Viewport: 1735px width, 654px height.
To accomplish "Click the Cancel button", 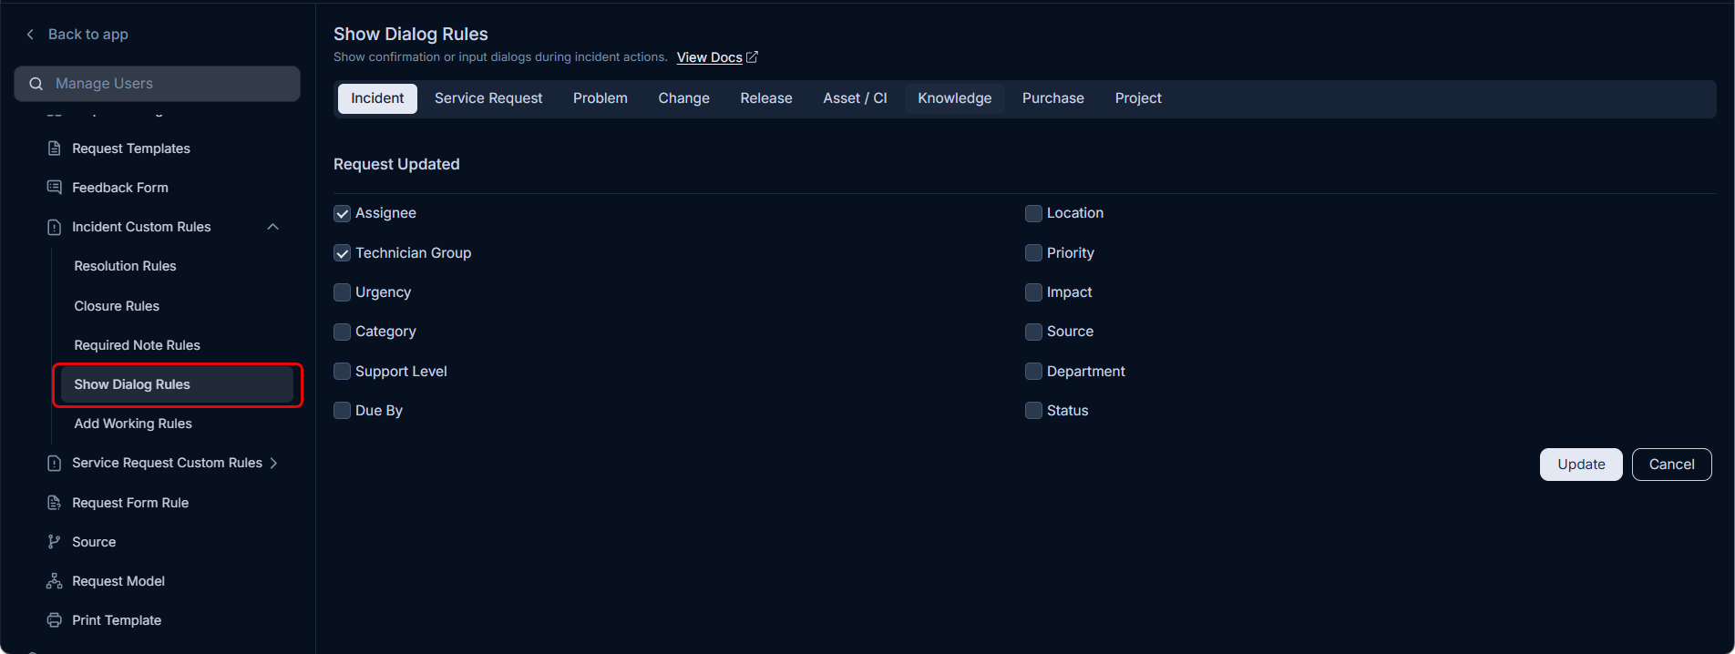I will pyautogui.click(x=1672, y=465).
